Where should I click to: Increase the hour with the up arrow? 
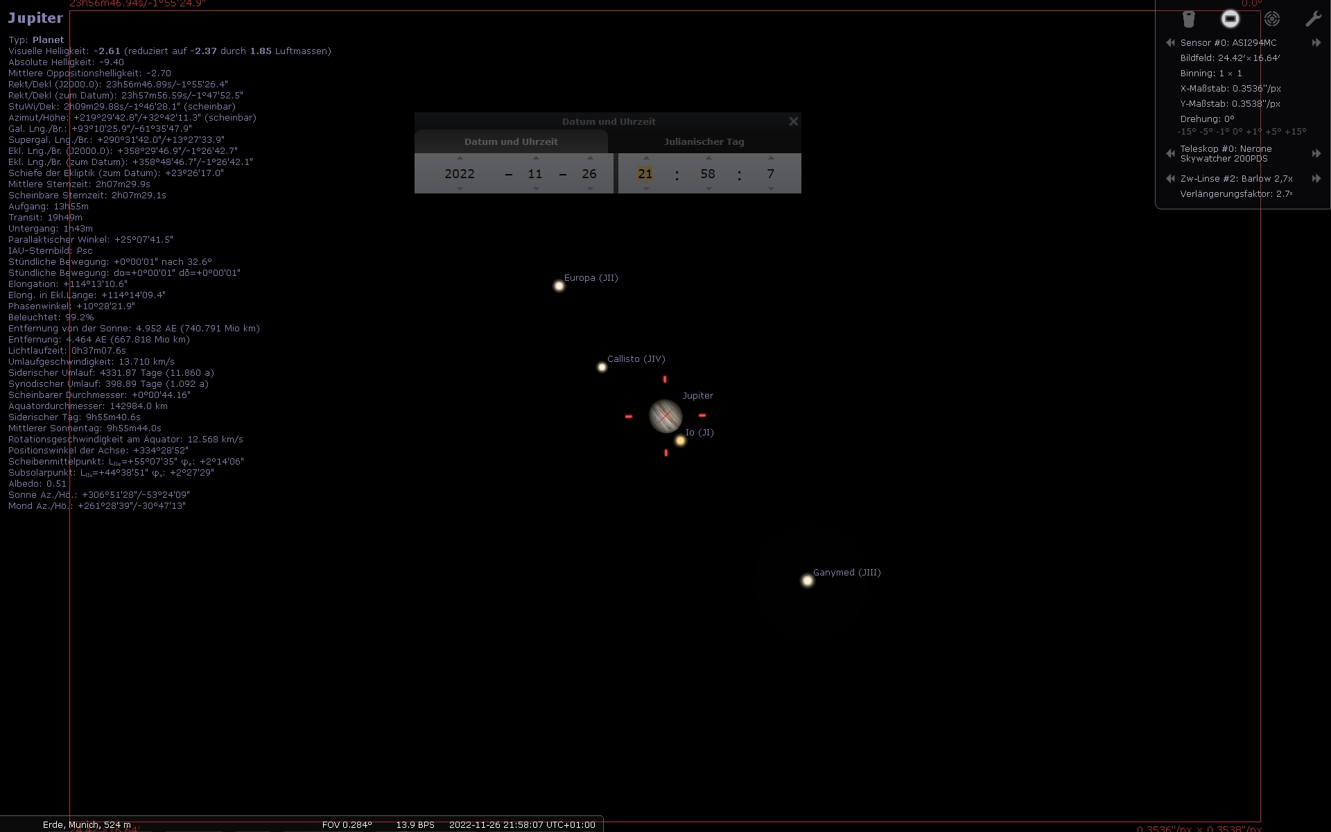[x=646, y=158]
